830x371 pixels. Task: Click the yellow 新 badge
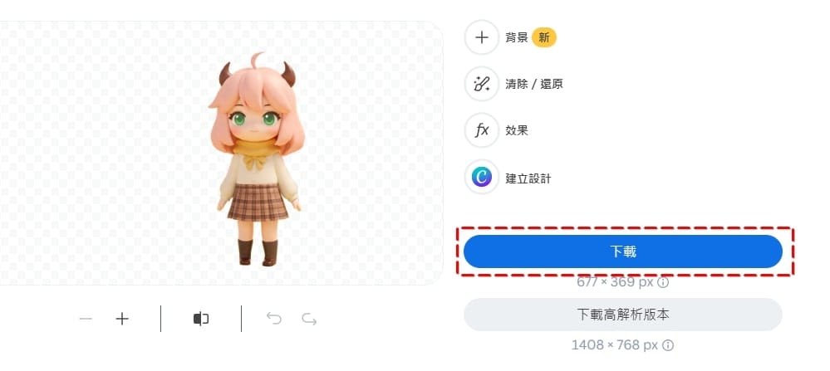[544, 37]
